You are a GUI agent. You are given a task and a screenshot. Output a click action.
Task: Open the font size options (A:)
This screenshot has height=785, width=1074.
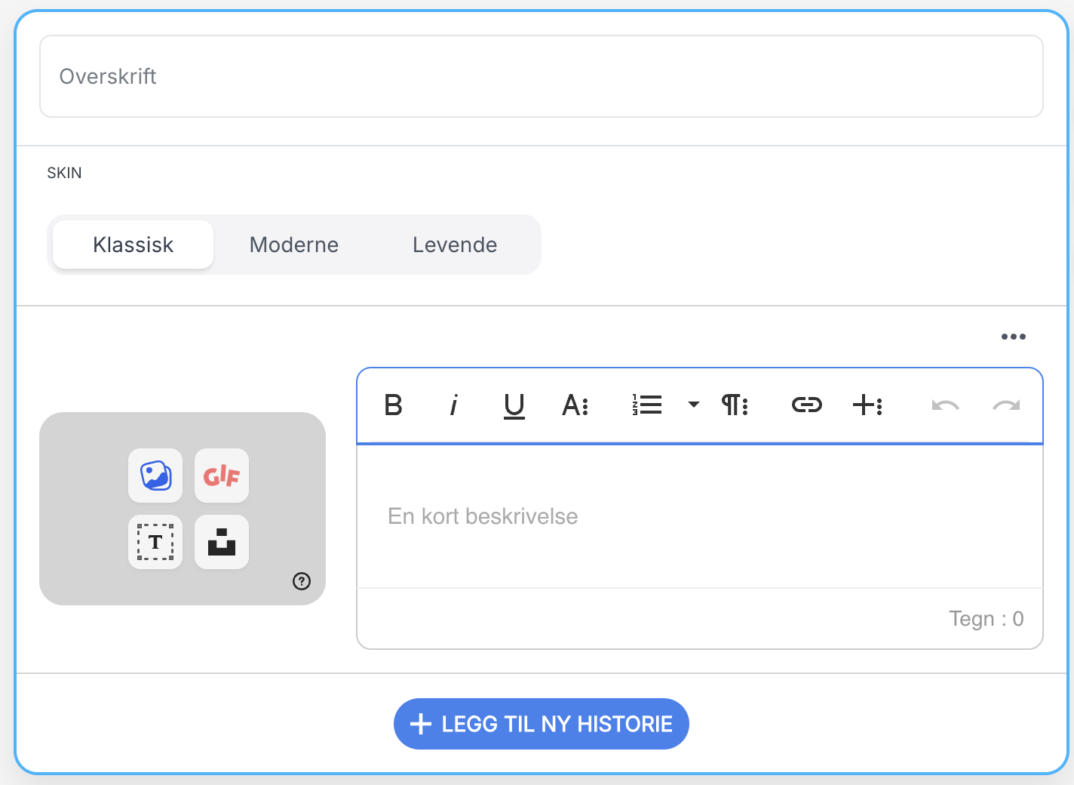tap(575, 405)
